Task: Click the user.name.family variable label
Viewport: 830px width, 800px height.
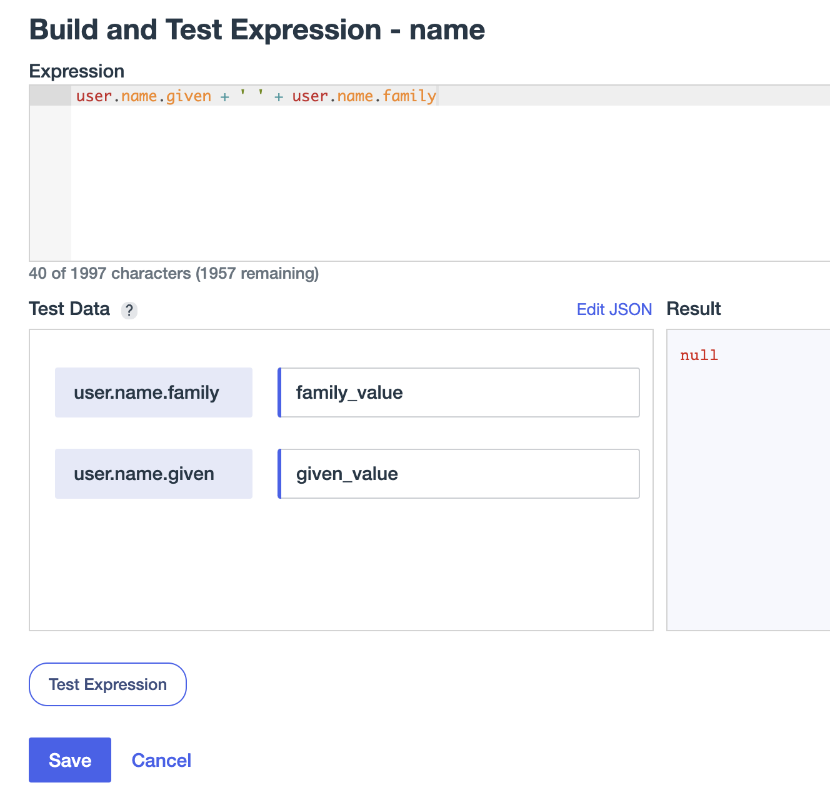Action: point(153,392)
